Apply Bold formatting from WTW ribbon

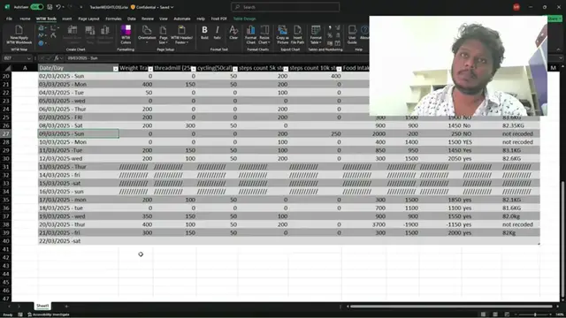[x=204, y=33]
